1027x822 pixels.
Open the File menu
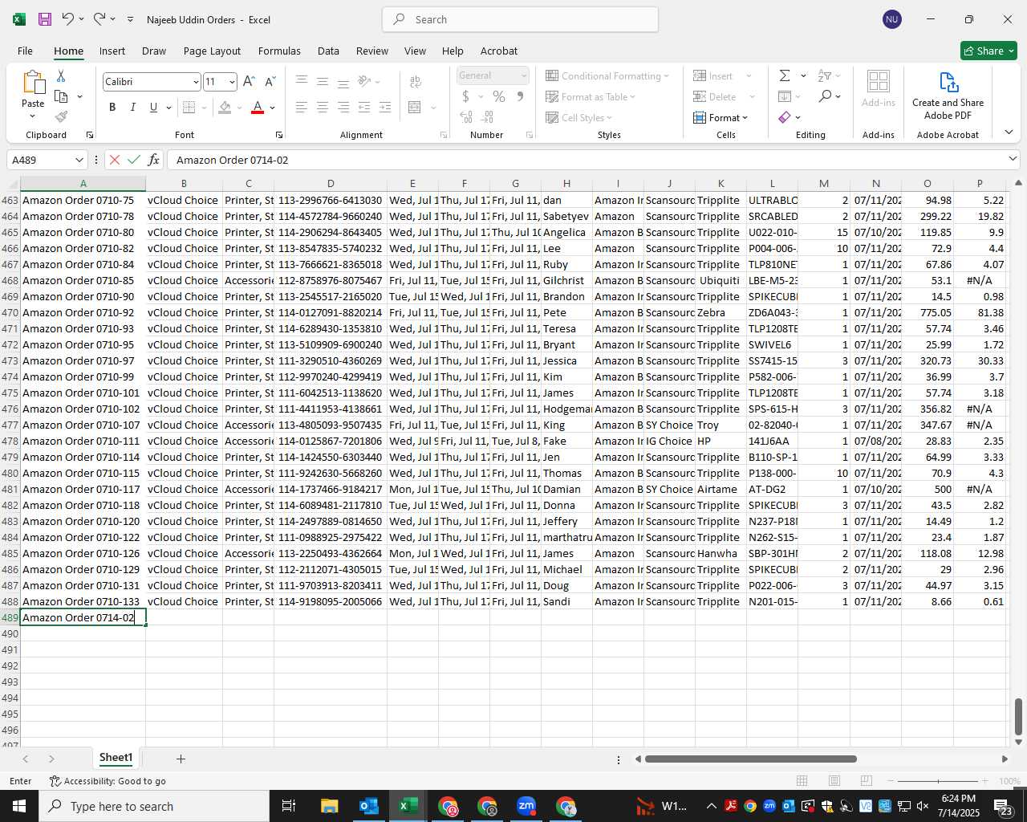[25, 51]
